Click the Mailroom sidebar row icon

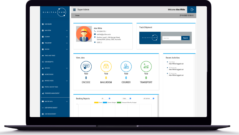[x=43, y=30]
